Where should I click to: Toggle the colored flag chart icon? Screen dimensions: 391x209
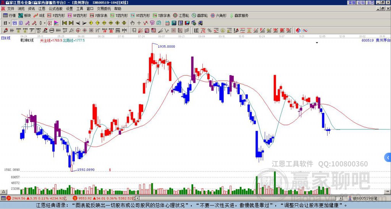(57, 23)
